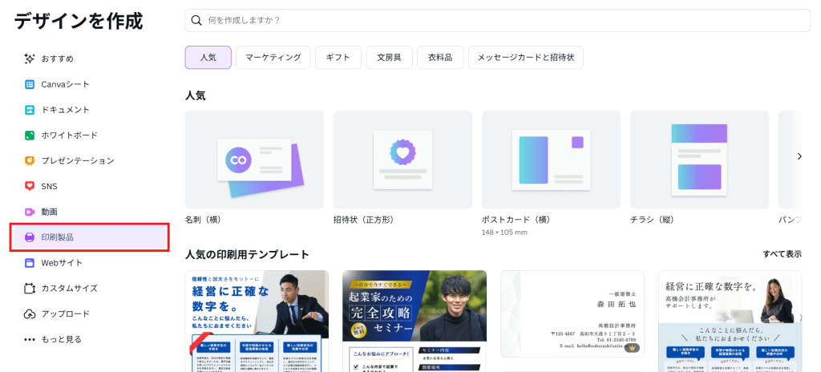
Task: Click the Canvaシート grid icon
Action: point(30,84)
